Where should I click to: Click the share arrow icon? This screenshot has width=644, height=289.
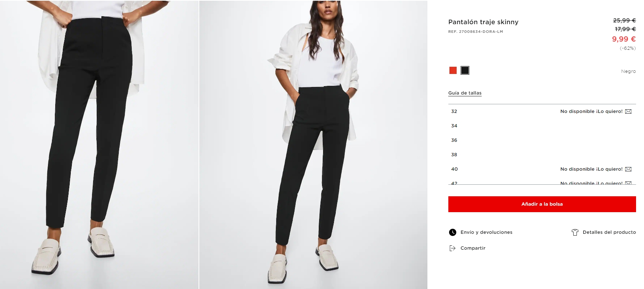coord(452,248)
